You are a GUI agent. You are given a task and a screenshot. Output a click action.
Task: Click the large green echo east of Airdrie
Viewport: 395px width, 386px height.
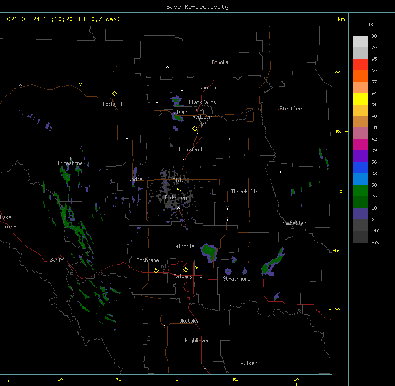point(209,252)
